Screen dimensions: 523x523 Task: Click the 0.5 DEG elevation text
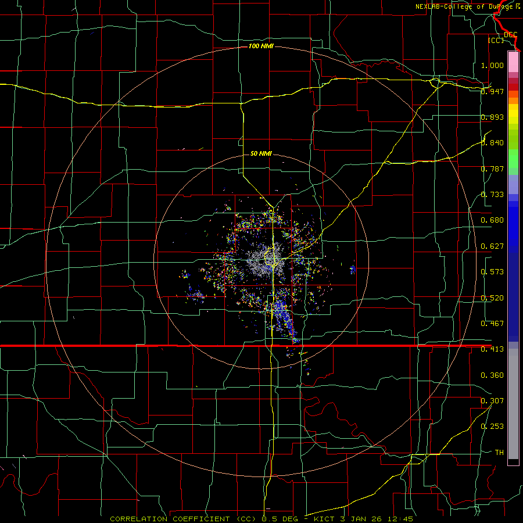click(x=280, y=519)
